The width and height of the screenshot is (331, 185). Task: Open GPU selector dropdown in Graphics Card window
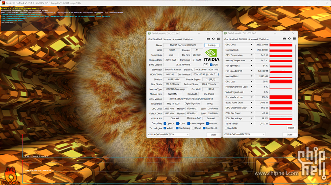tap(168, 134)
